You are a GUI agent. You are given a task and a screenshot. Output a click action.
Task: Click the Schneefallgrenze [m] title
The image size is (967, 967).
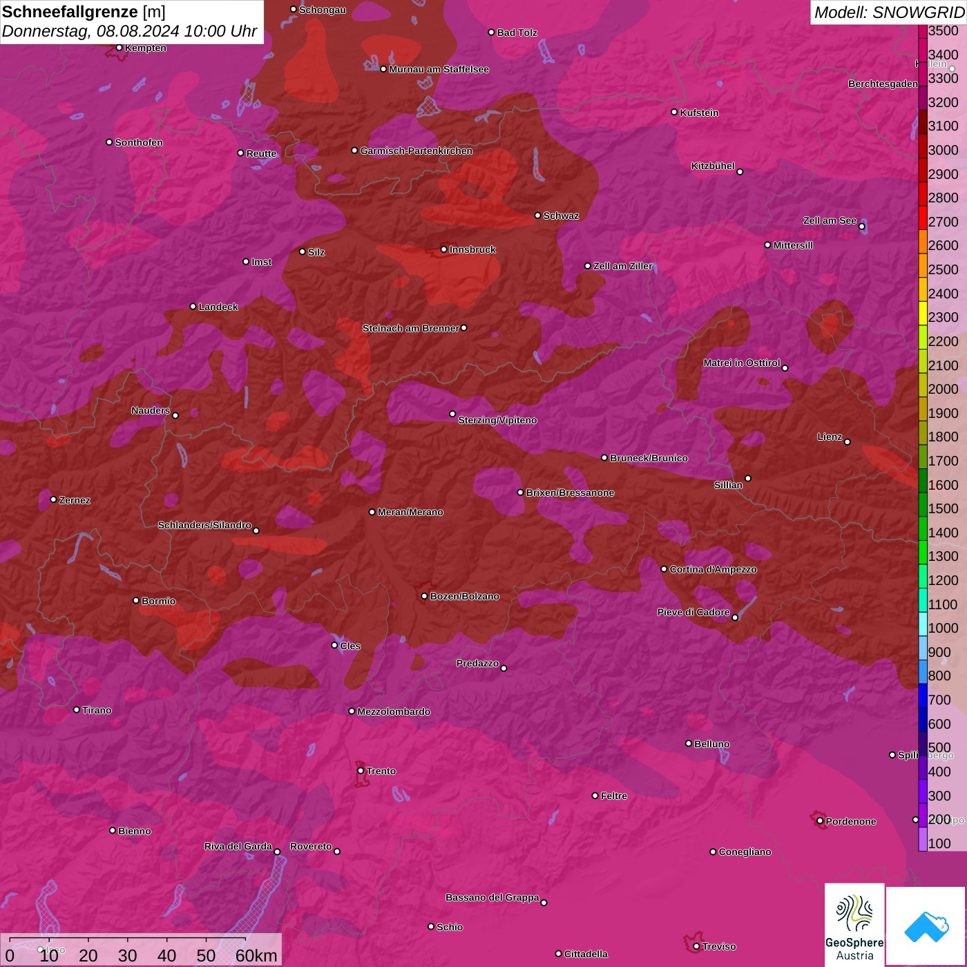point(84,12)
